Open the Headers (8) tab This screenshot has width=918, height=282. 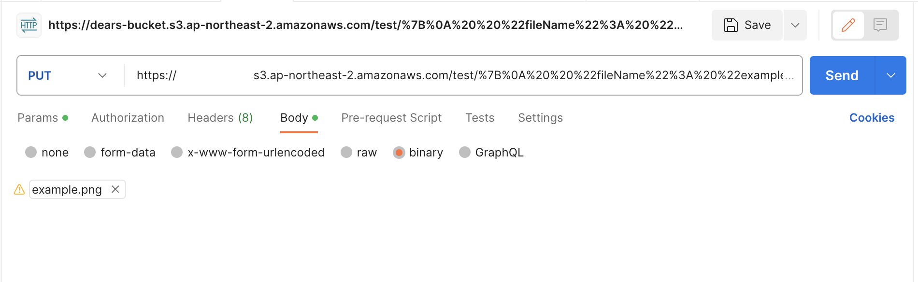tap(220, 118)
